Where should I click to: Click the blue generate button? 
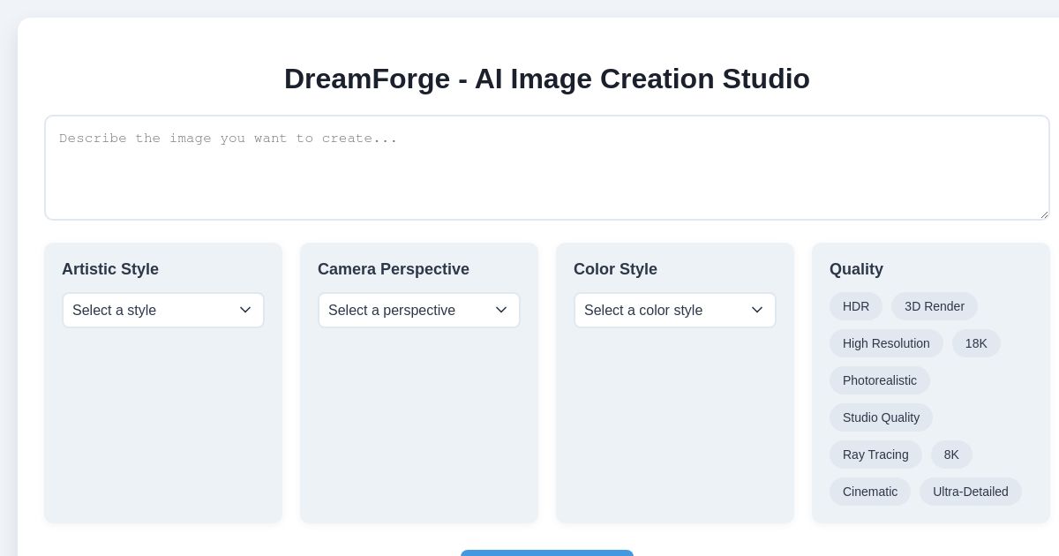pos(546,554)
